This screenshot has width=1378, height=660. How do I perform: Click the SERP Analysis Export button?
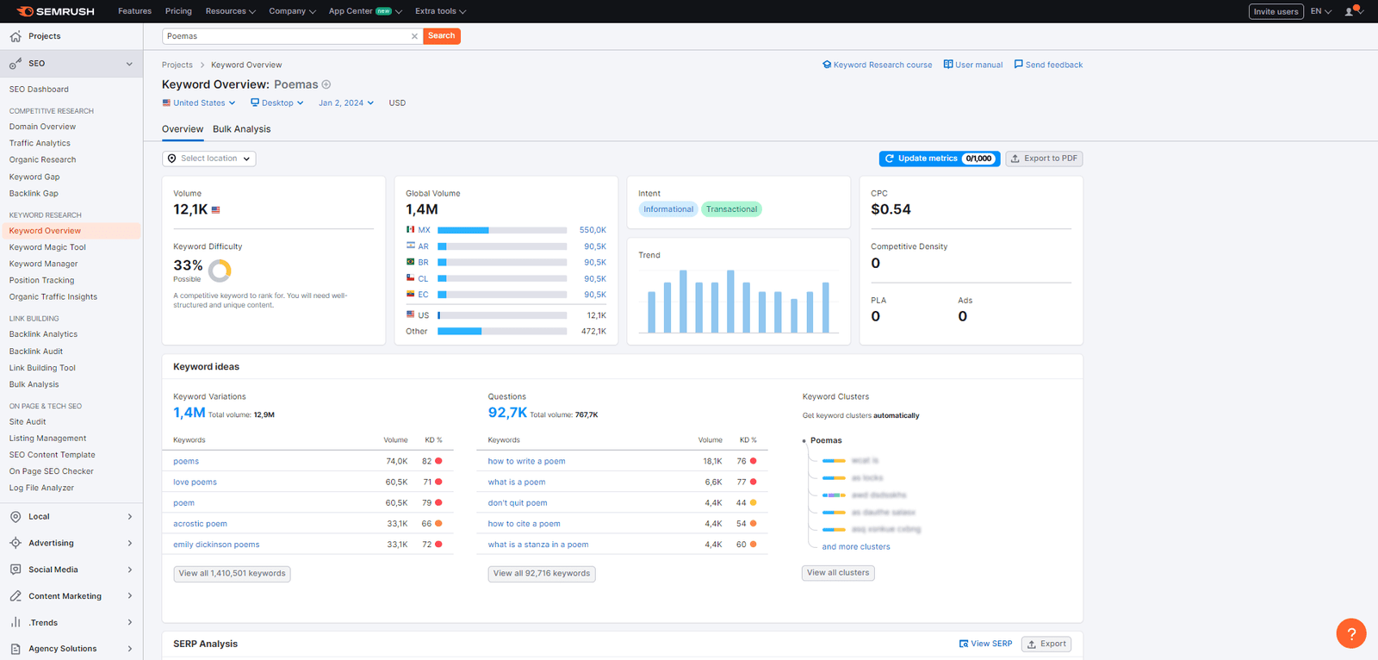(x=1046, y=644)
